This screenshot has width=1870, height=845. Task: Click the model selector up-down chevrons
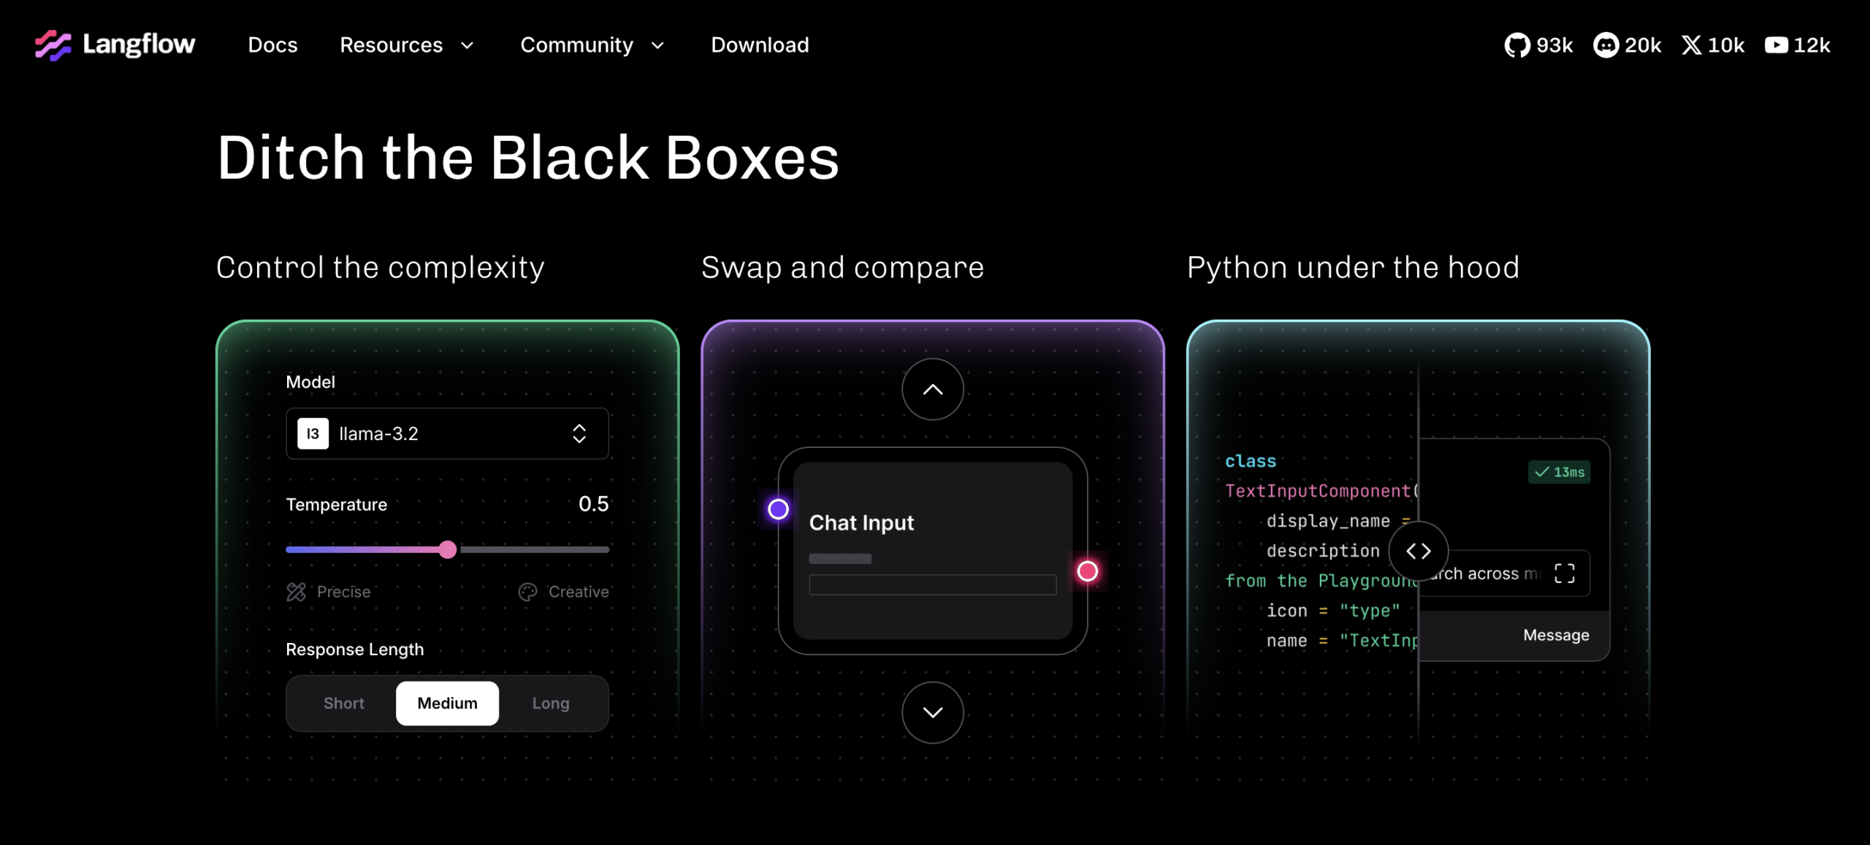point(579,433)
